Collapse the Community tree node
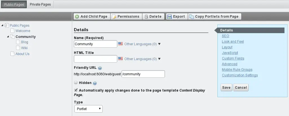 tap(8, 37)
